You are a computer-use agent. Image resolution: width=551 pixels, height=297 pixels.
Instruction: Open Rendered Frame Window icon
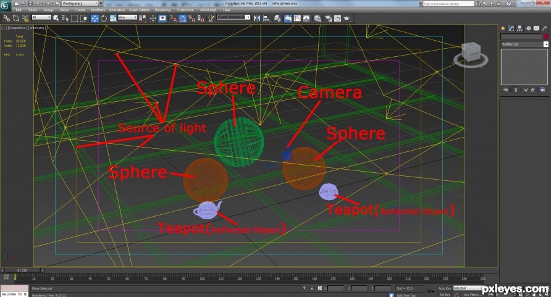[337, 19]
